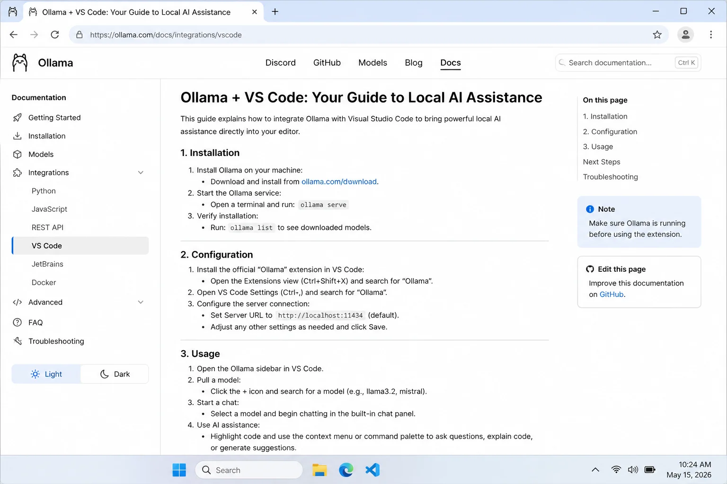
Task: Open REST API integration page
Action: click(47, 228)
